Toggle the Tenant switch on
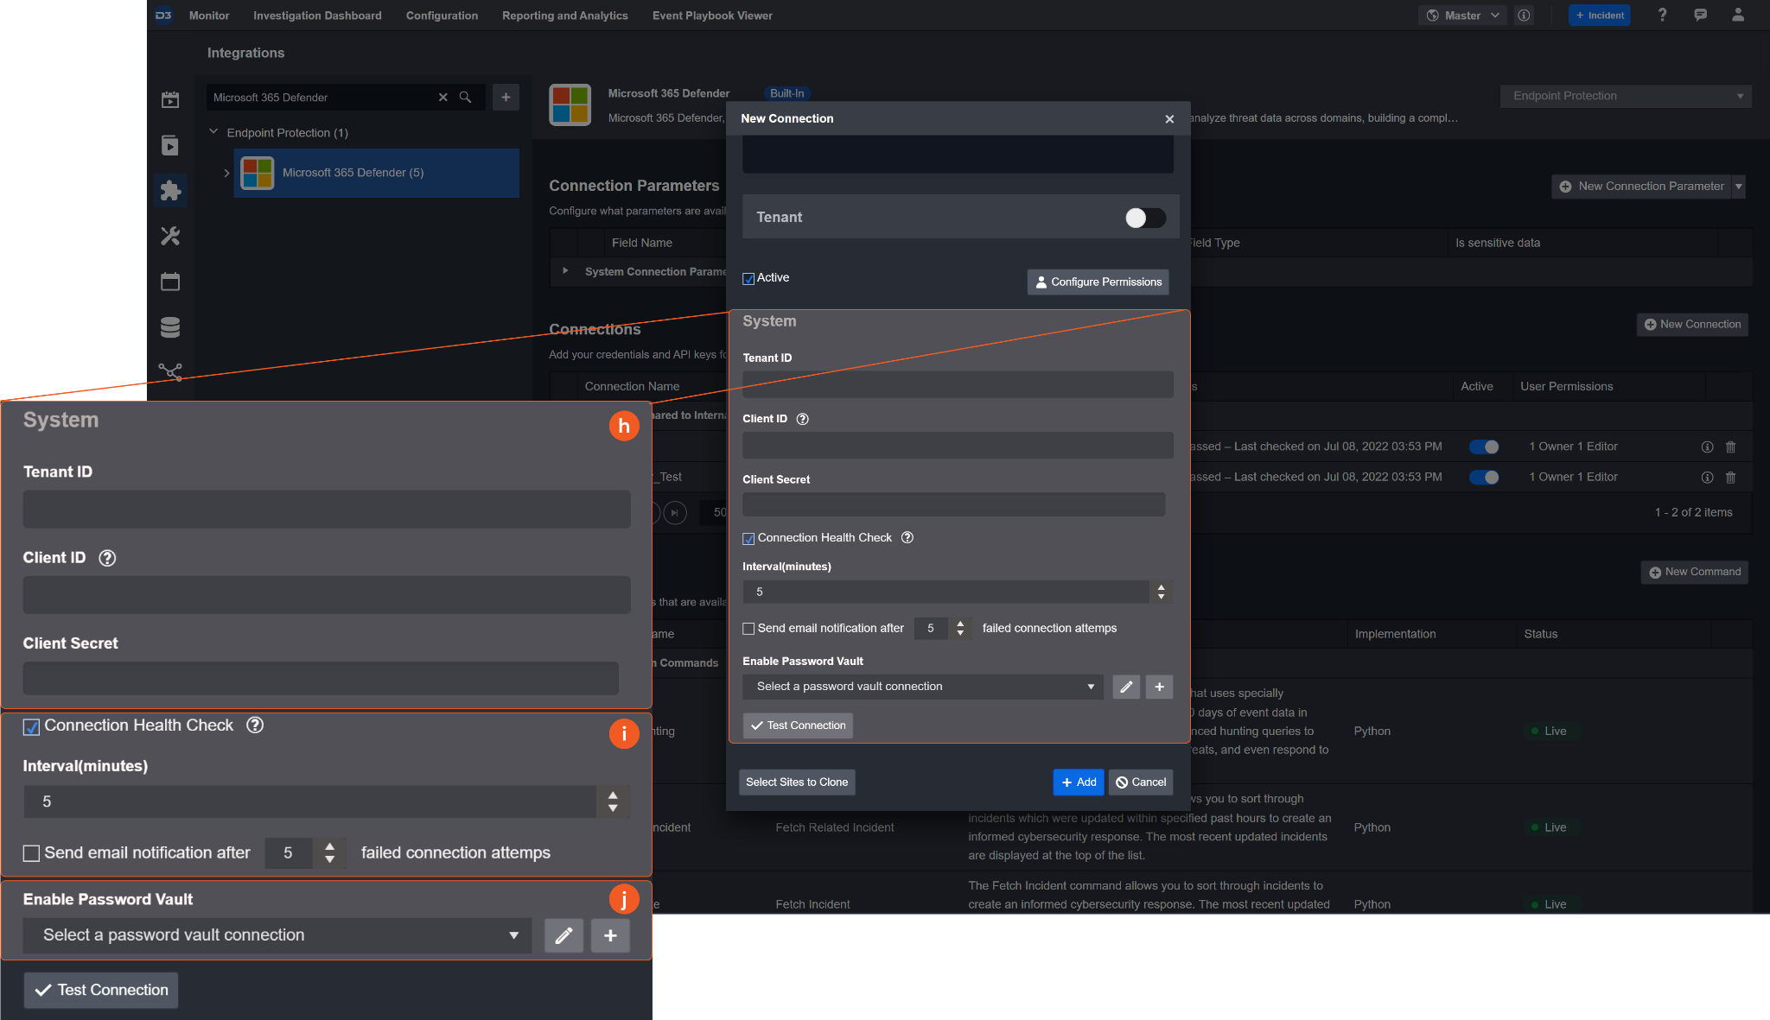Image resolution: width=1770 pixels, height=1020 pixels. (x=1145, y=218)
